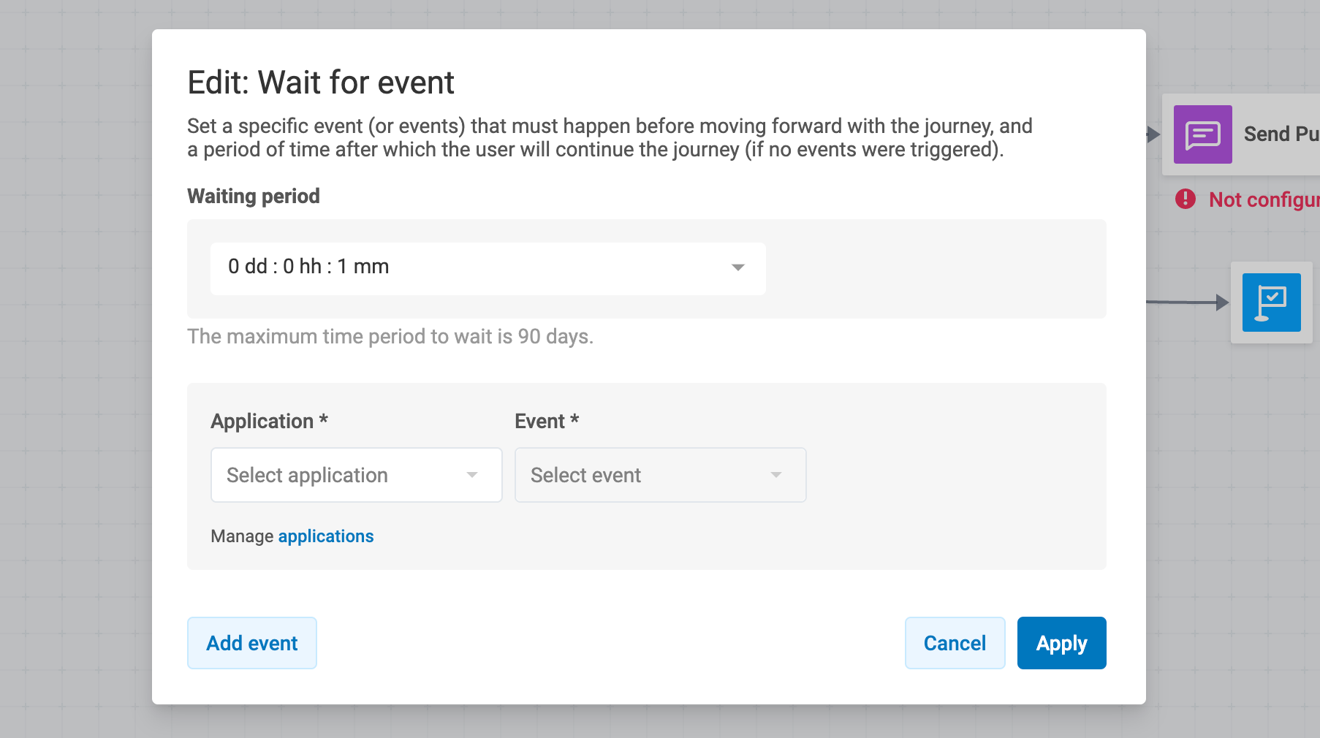Click the Apply button
Viewport: 1320px width, 738px height.
(1062, 643)
